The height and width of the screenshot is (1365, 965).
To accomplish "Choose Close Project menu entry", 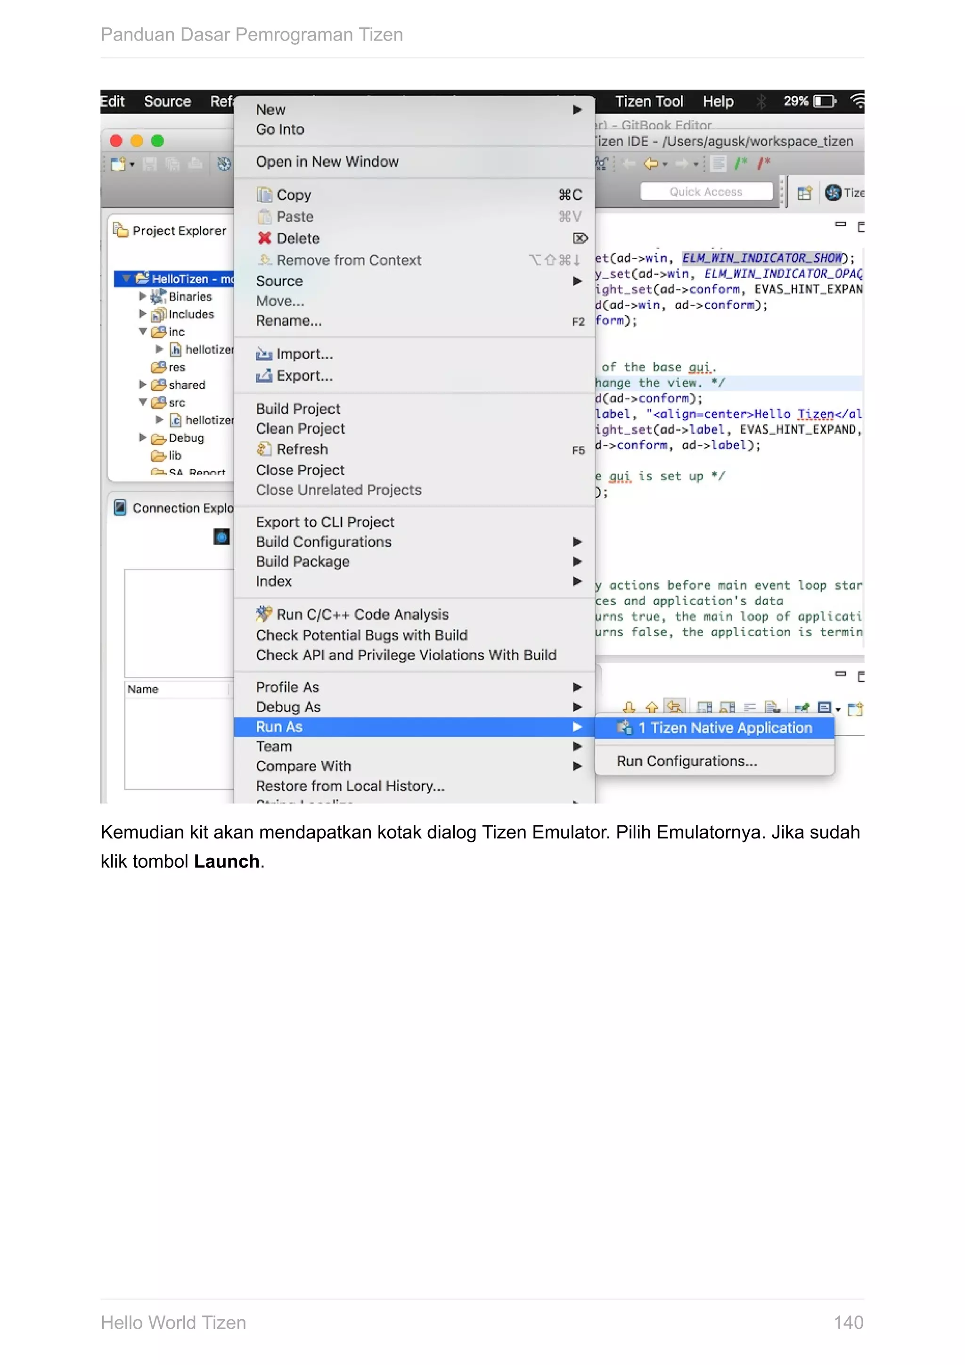I will click(414, 470).
